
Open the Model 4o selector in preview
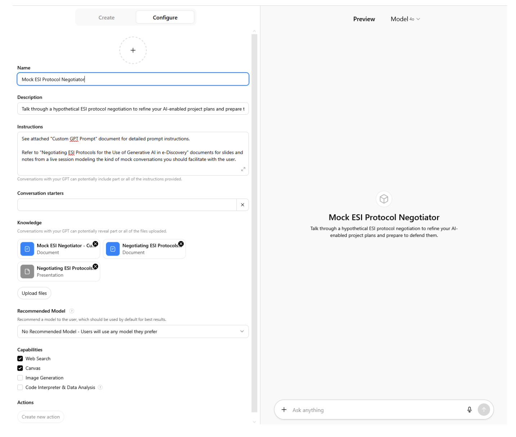pos(405,19)
